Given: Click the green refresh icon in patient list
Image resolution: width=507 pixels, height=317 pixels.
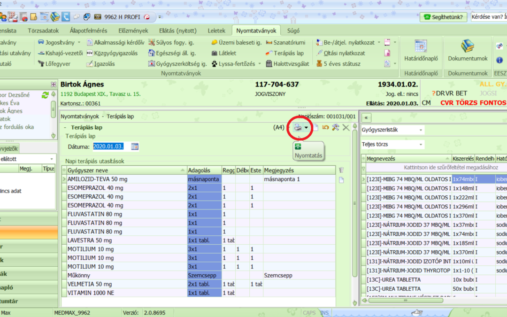Looking at the screenshot, I should [45, 95].
